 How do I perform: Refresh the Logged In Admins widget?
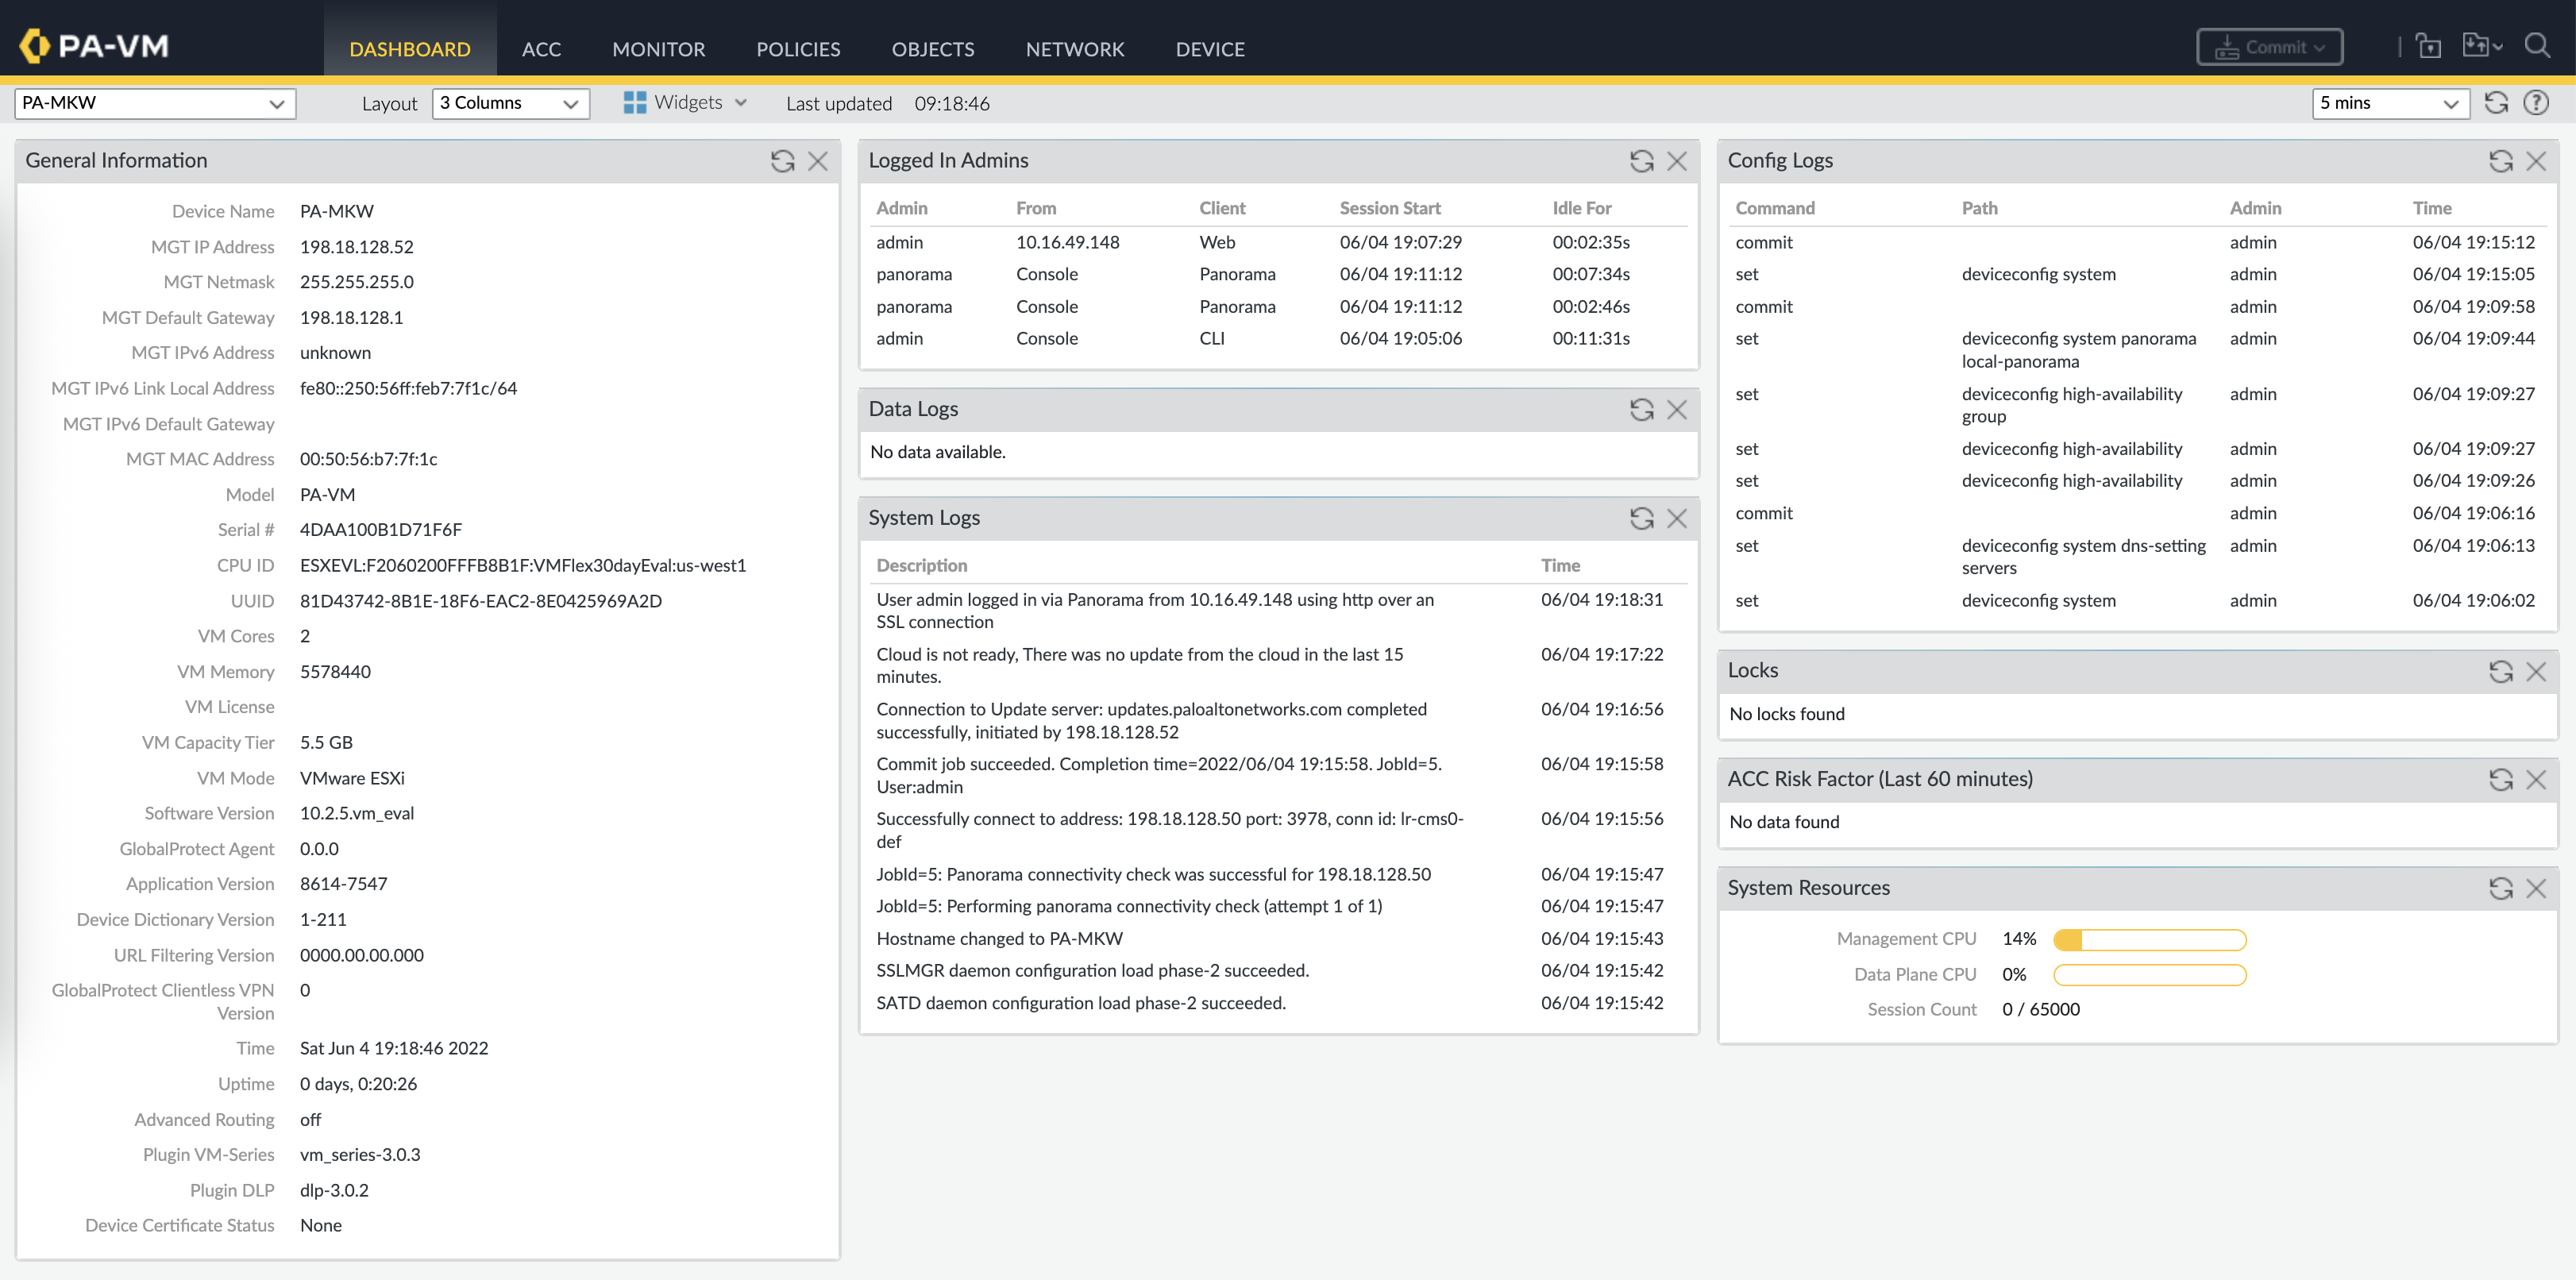pyautogui.click(x=1641, y=161)
